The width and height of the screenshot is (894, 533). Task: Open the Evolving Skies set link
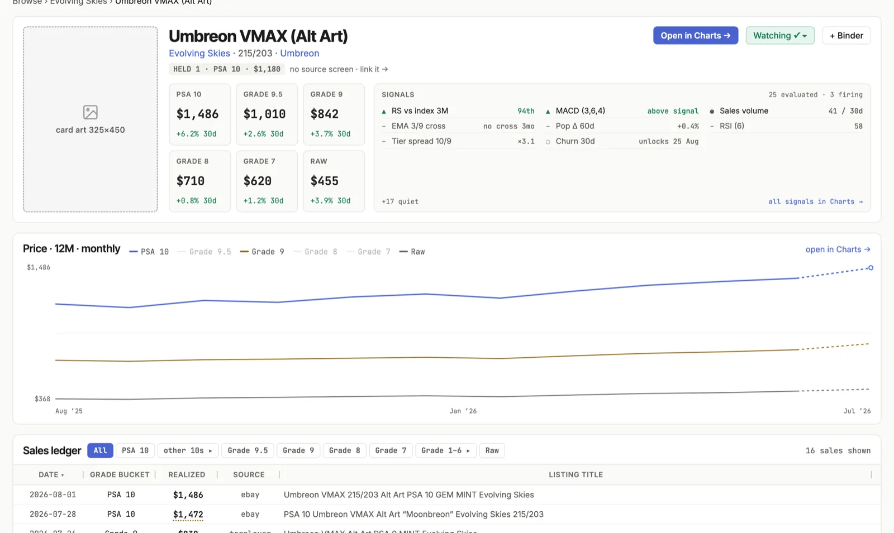[199, 54]
